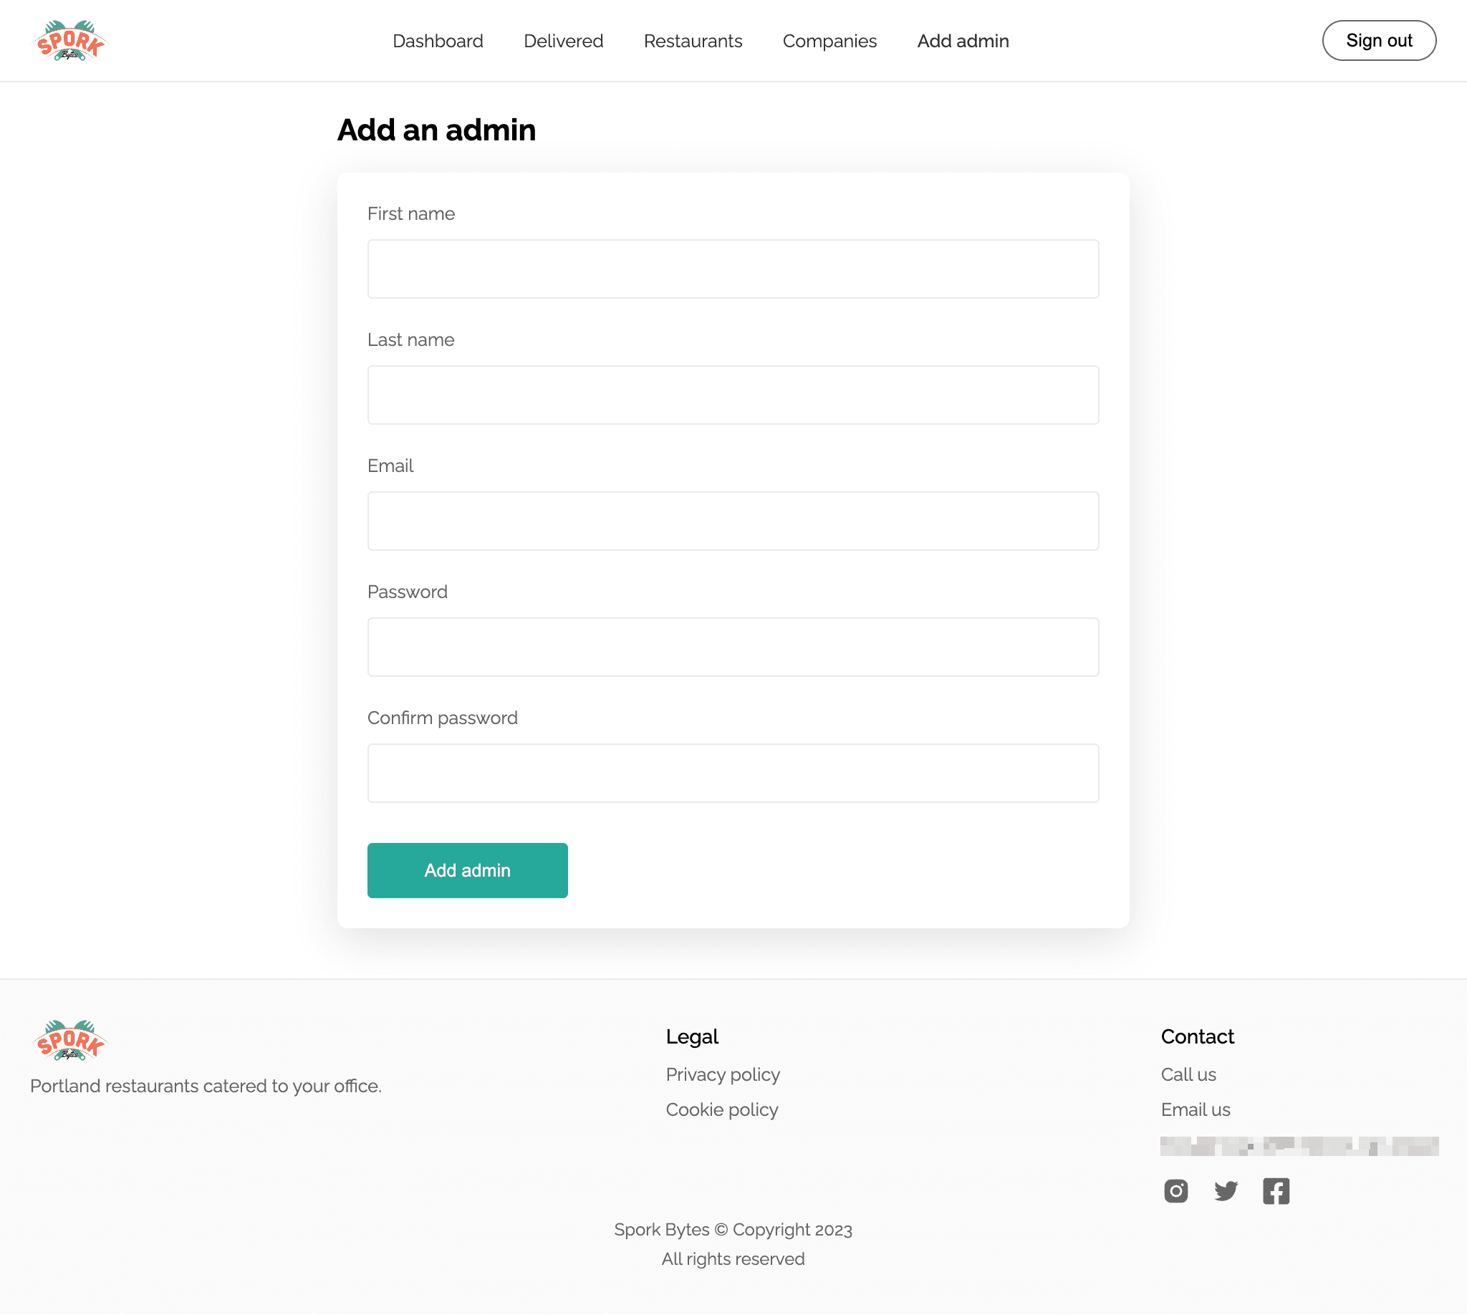Navigate to the Delivered menu item
The height and width of the screenshot is (1315, 1467).
point(564,41)
